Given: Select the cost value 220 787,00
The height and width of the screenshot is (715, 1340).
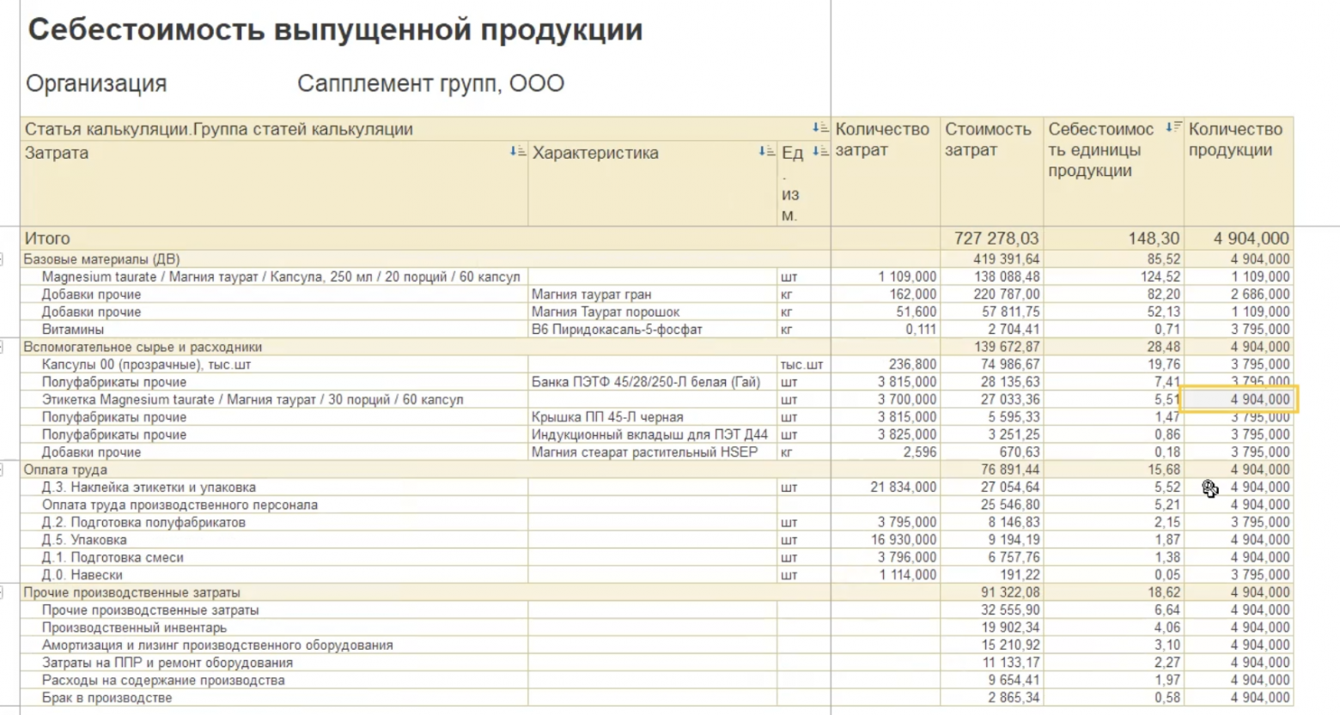Looking at the screenshot, I should (x=1007, y=294).
